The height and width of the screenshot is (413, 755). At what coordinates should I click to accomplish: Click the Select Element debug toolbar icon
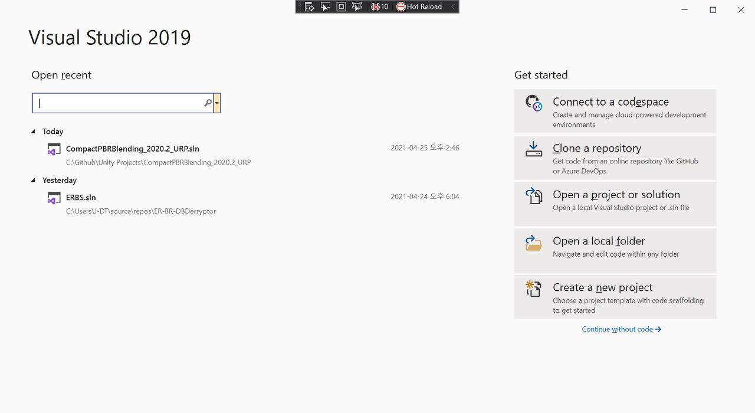[326, 6]
